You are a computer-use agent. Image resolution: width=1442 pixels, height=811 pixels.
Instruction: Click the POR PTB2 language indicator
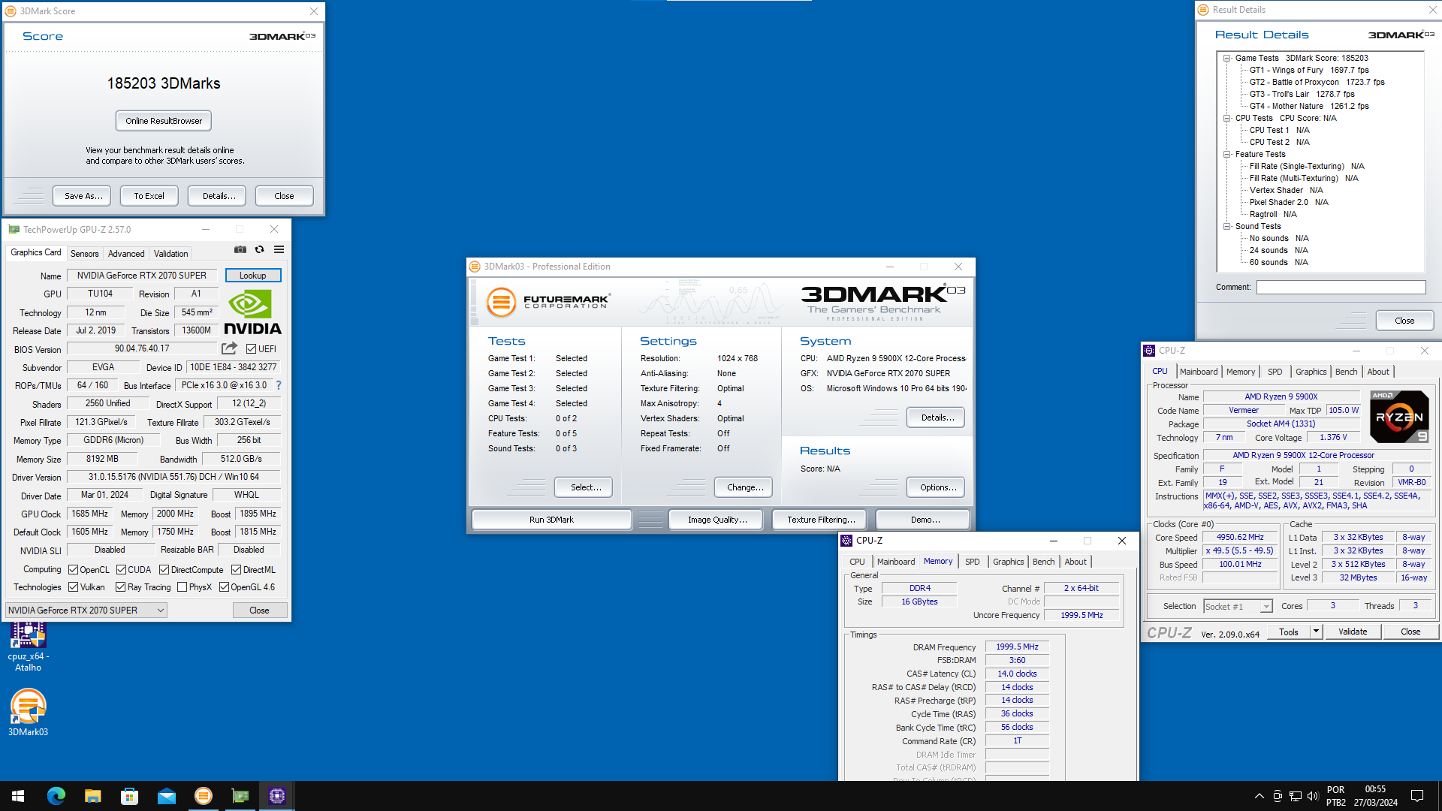tap(1335, 796)
